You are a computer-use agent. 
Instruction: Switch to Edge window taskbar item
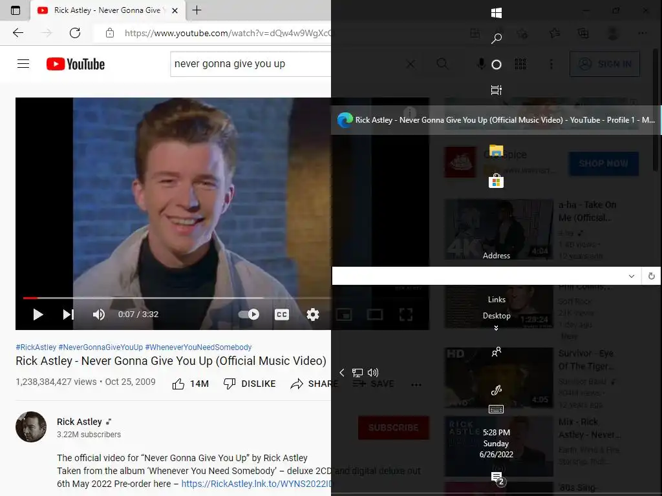[496, 119]
